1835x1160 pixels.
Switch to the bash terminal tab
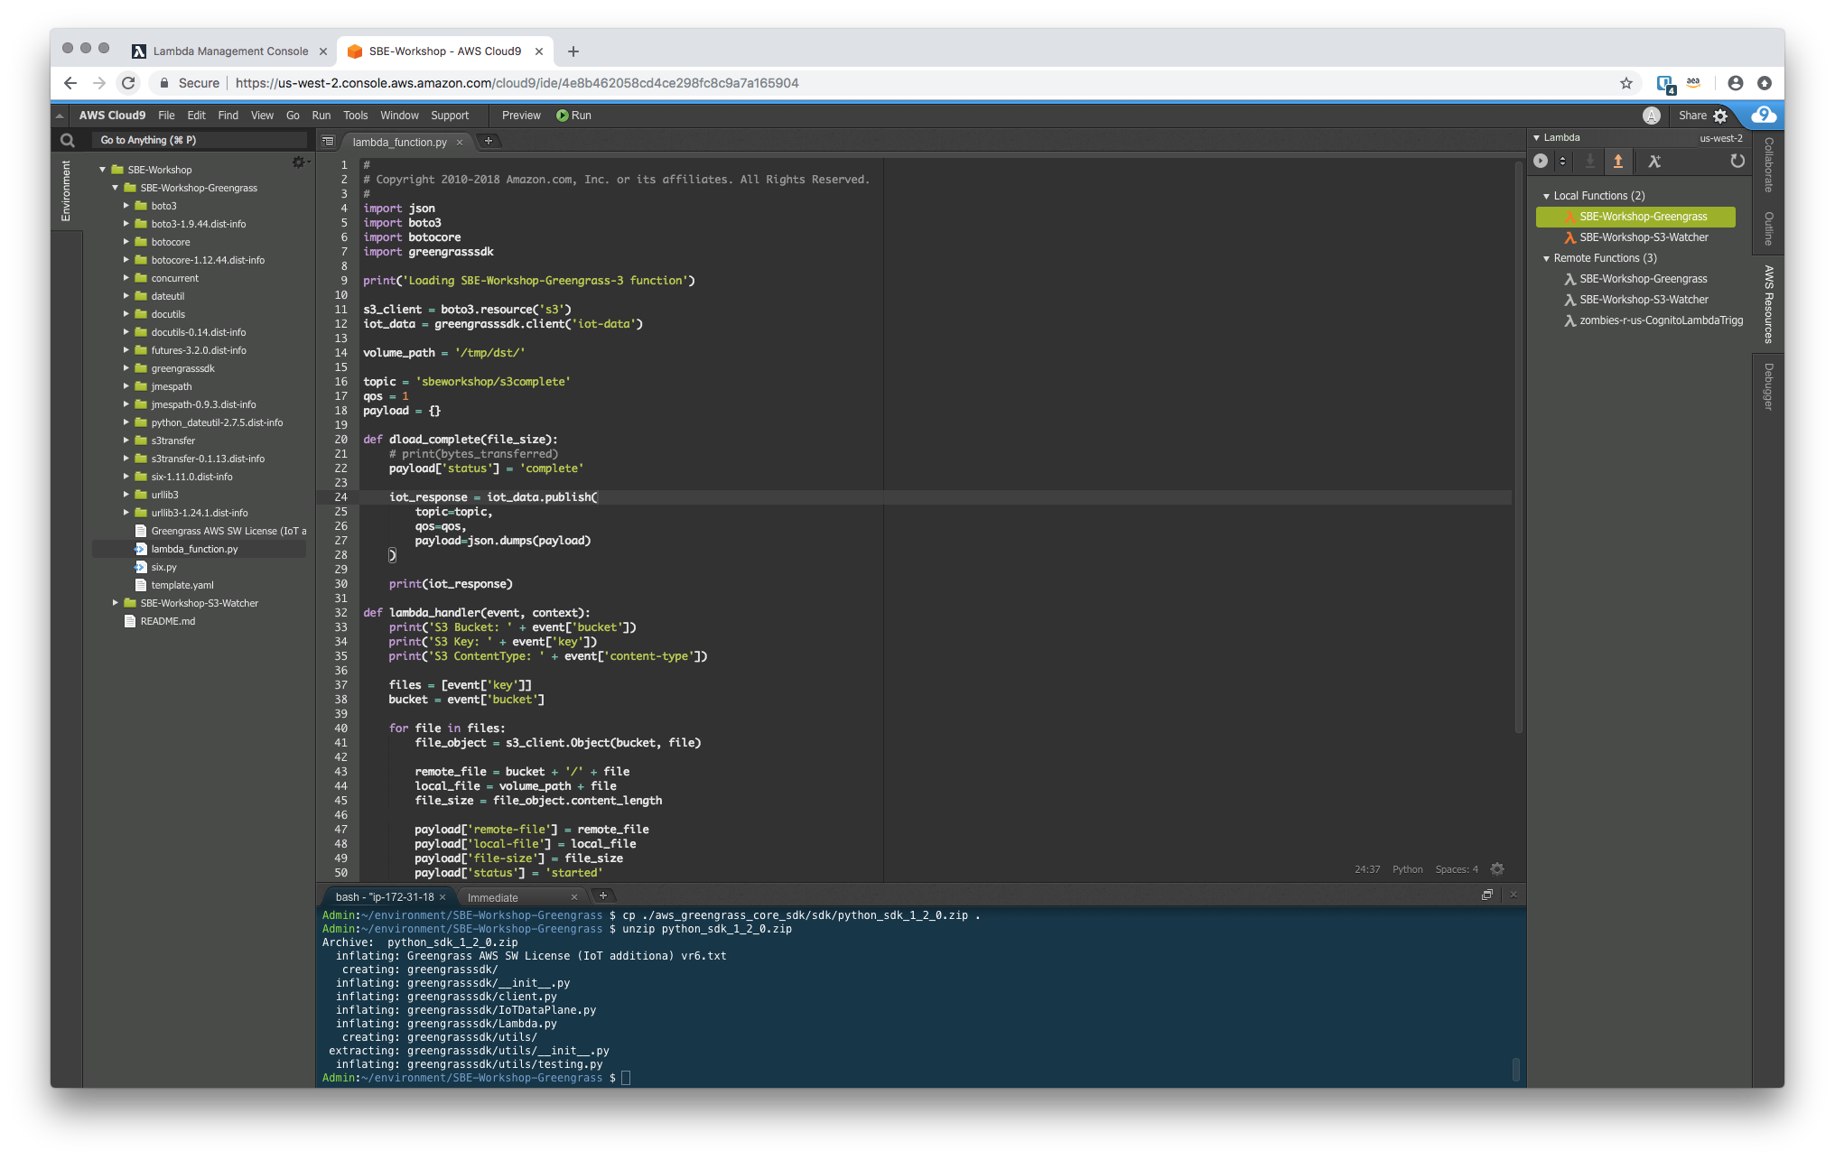click(x=385, y=897)
